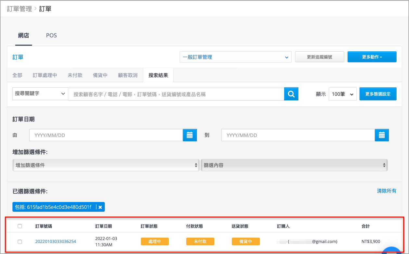
Task: Click the 處理中 order status badge
Action: [155, 241]
